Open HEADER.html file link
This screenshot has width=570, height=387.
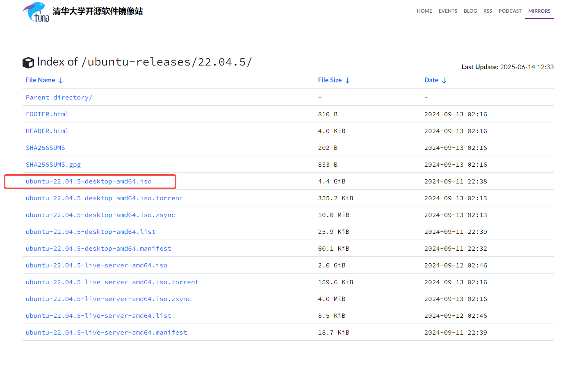[x=47, y=131]
